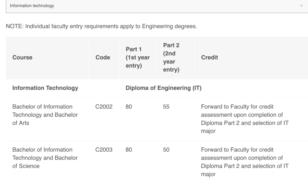The height and width of the screenshot is (179, 308).
Task: Click course code C2002
Action: click(x=104, y=107)
